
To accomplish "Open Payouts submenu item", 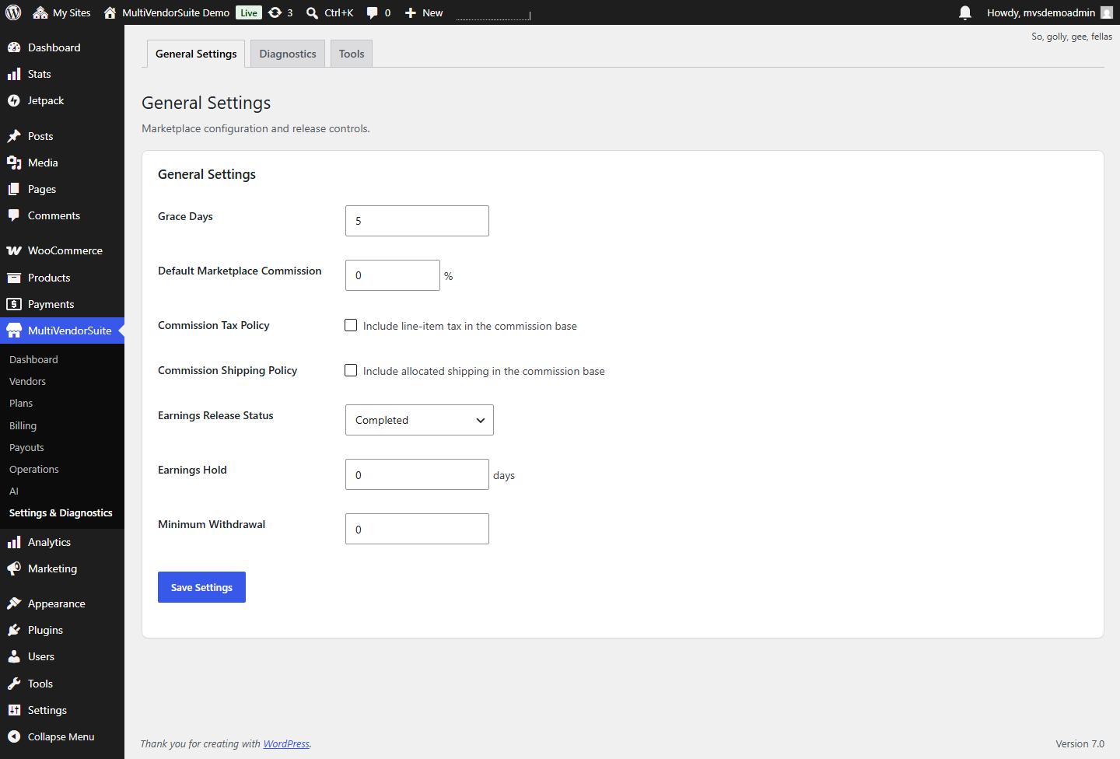I will (x=26, y=447).
